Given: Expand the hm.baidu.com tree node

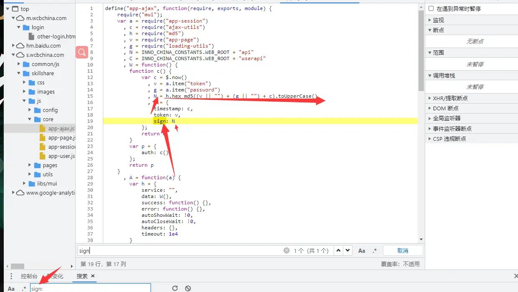Looking at the screenshot, I should (x=14, y=46).
